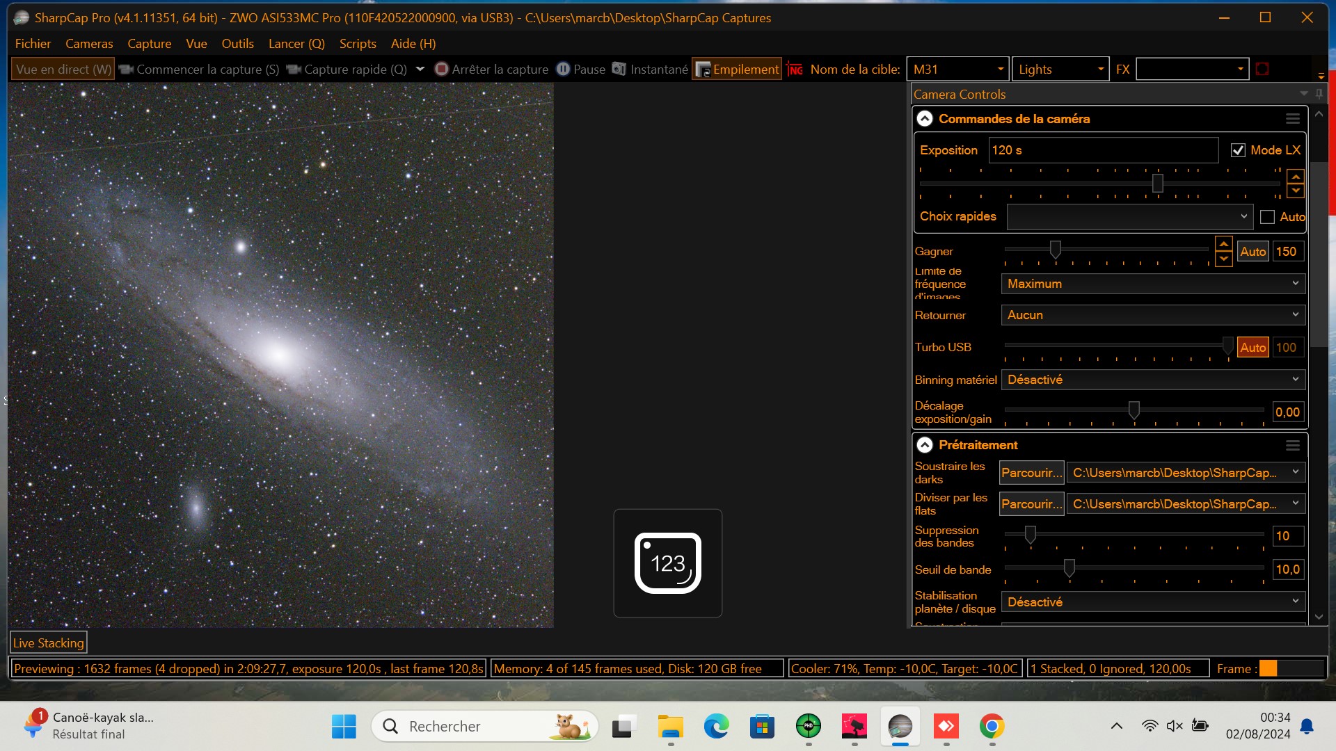Collapse the Commandes de la caméra section
This screenshot has width=1336, height=751.
(x=925, y=119)
